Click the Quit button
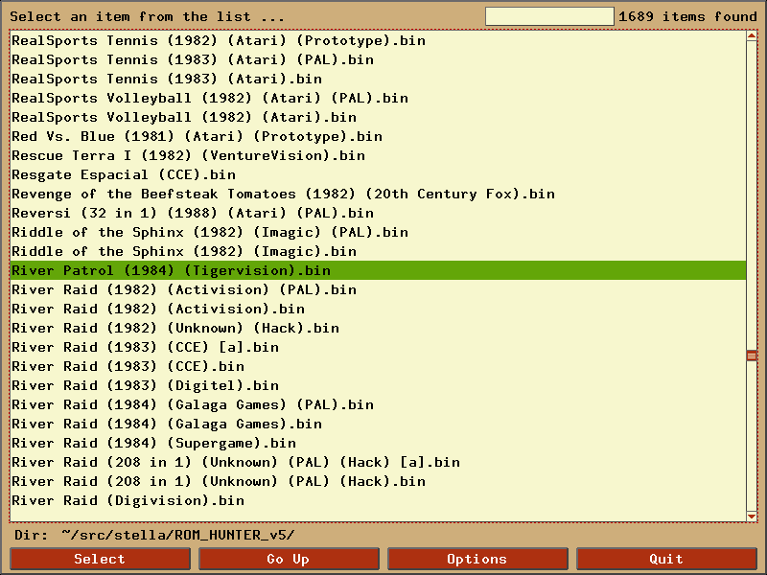Viewport: 767px width, 575px height. (665, 559)
